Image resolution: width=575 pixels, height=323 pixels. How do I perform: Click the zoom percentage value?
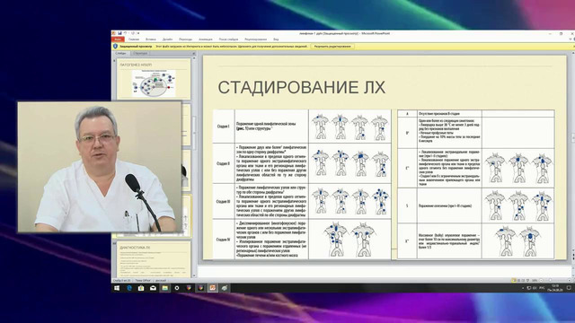535,281
